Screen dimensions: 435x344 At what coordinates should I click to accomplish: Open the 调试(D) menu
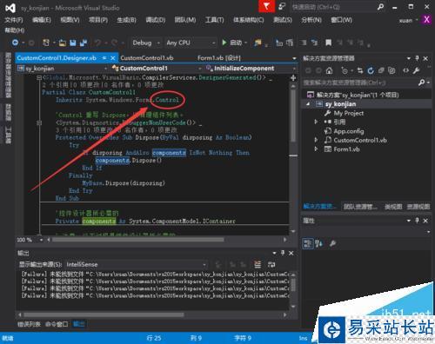tap(156, 20)
